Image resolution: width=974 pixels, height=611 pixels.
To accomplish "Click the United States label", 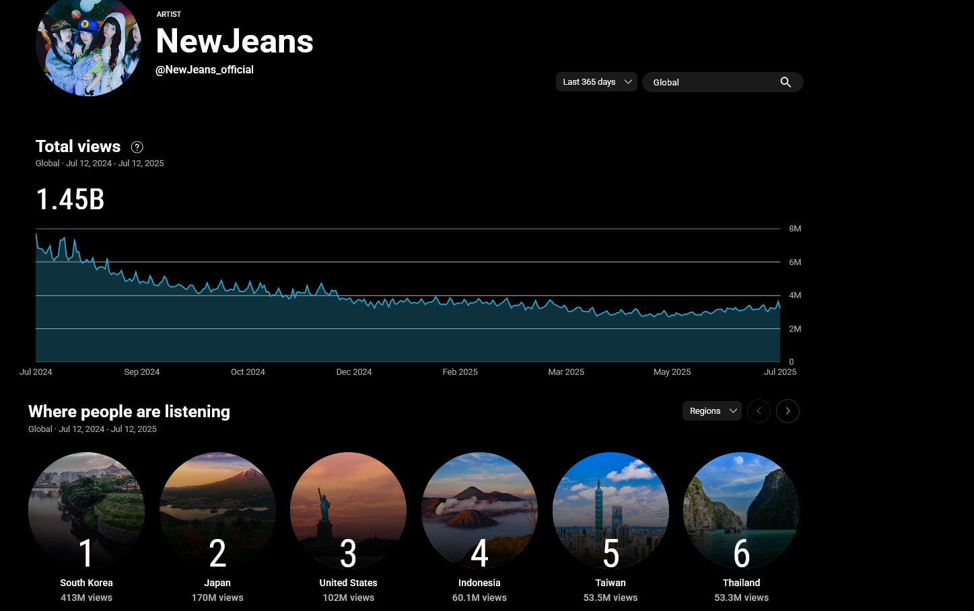I will point(348,583).
